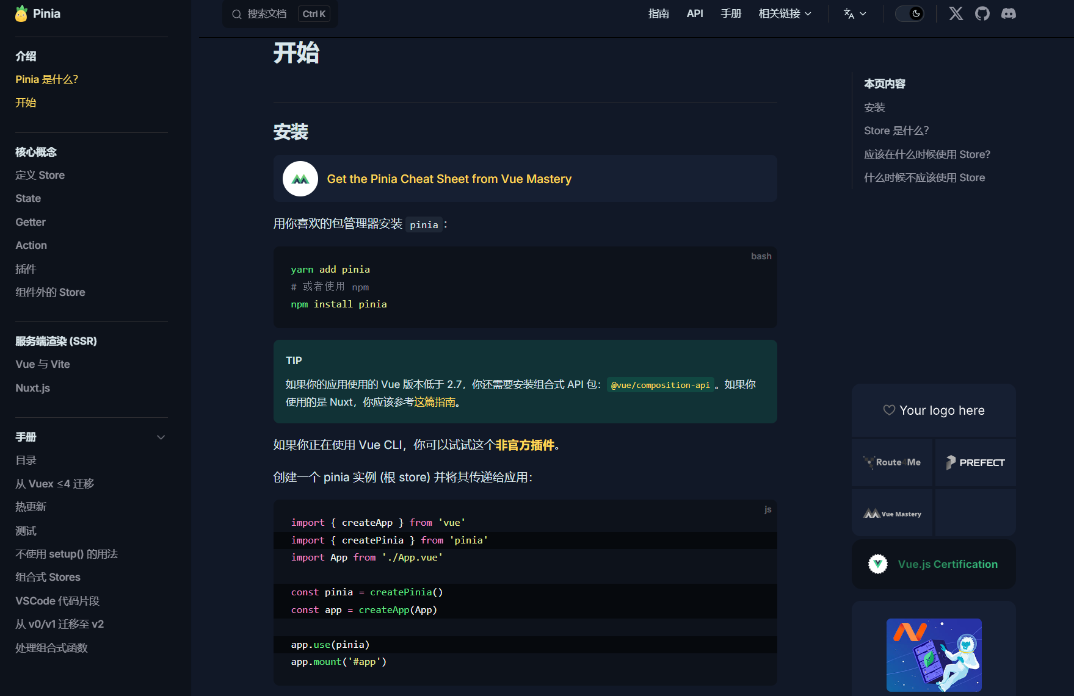Click the Vue Mastery sponsor logo

tap(892, 514)
